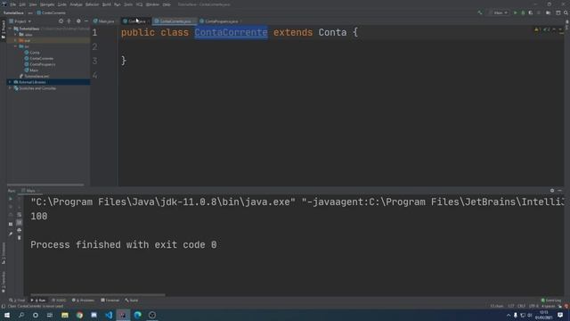
Task: Switch to the Conta.java editor tab
Action: point(135,21)
